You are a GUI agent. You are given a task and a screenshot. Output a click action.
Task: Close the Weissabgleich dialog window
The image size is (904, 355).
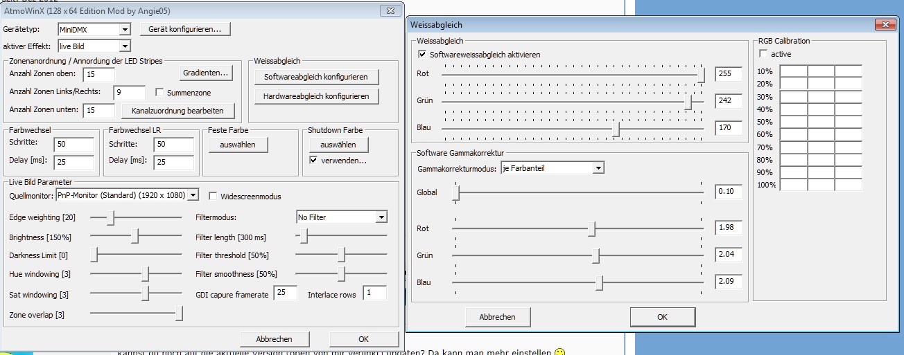(x=884, y=24)
